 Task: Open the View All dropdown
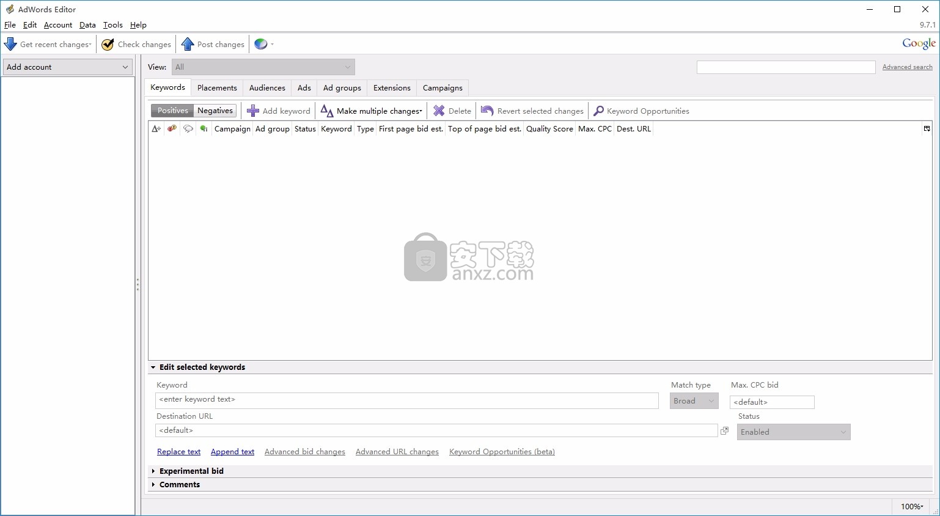click(263, 67)
